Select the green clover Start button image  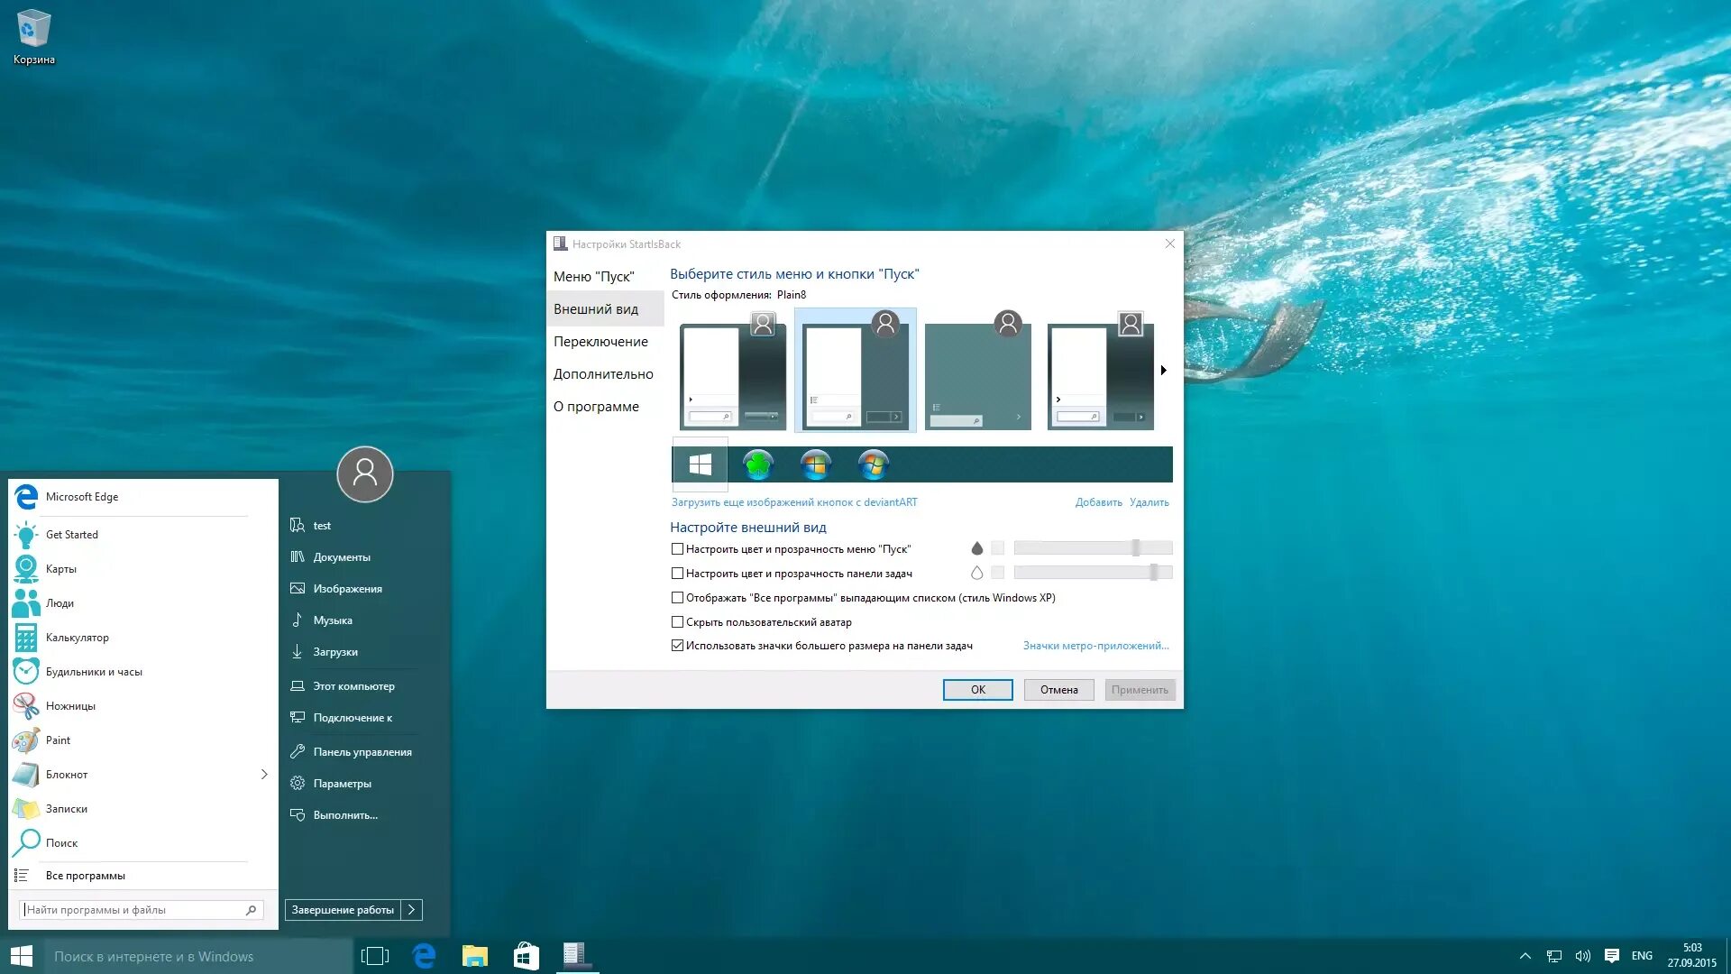click(x=757, y=464)
